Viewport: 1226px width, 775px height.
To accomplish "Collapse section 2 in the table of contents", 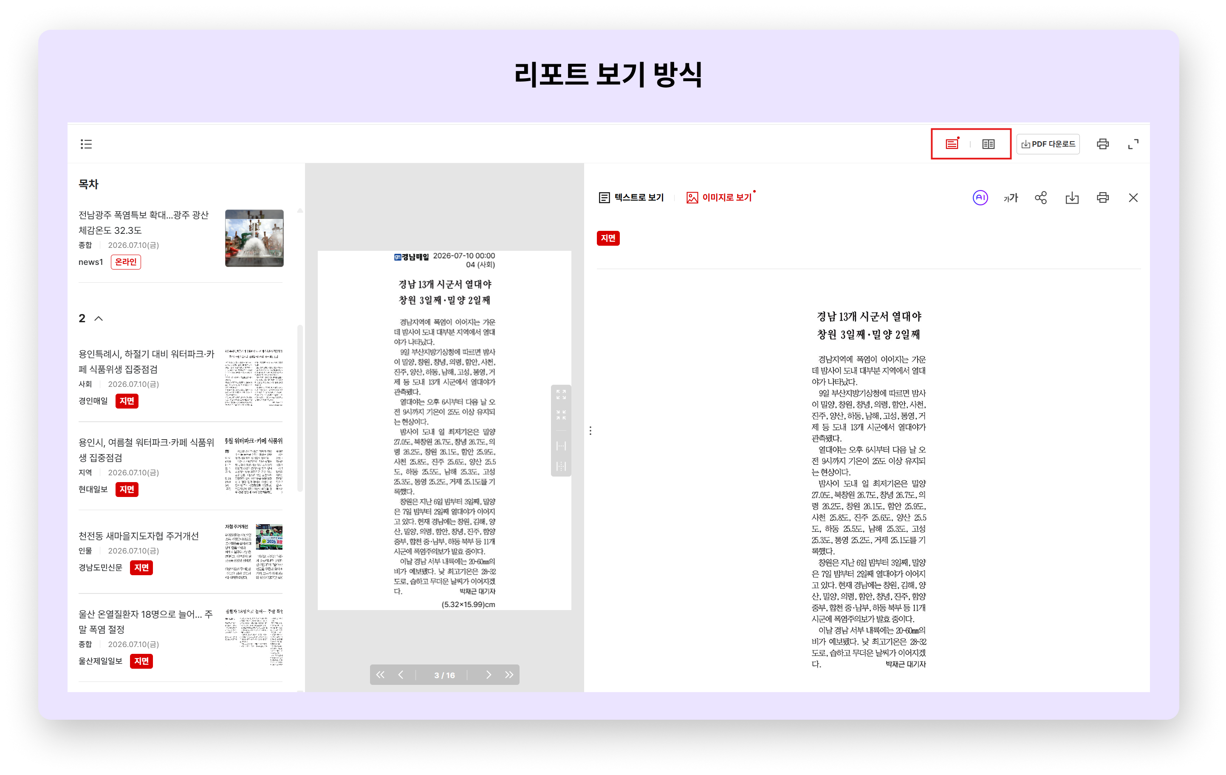I will point(99,318).
